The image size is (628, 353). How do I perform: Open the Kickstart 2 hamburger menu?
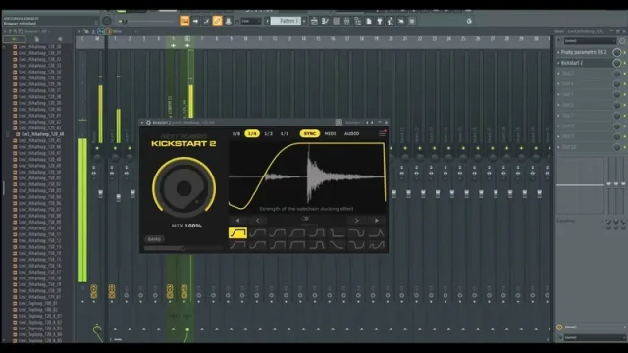click(382, 133)
